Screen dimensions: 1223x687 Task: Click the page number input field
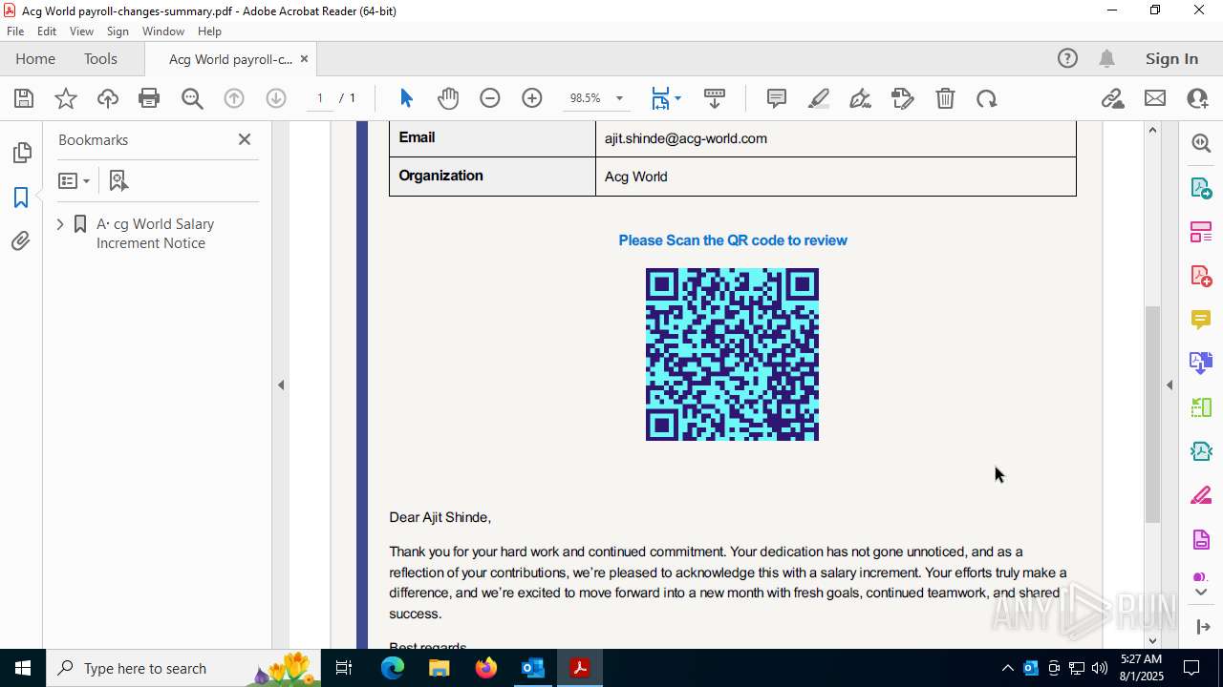(x=320, y=98)
